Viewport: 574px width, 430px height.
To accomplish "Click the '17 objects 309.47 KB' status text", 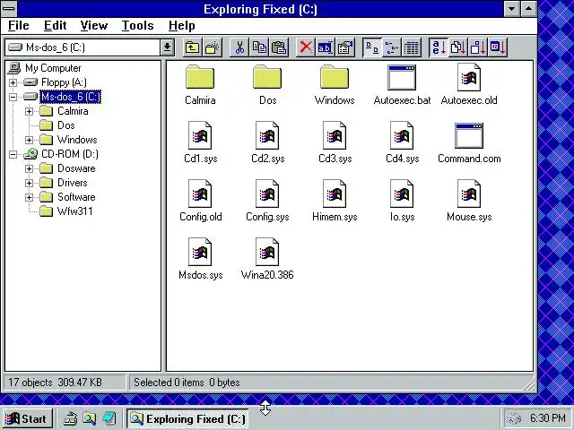I will tap(55, 383).
